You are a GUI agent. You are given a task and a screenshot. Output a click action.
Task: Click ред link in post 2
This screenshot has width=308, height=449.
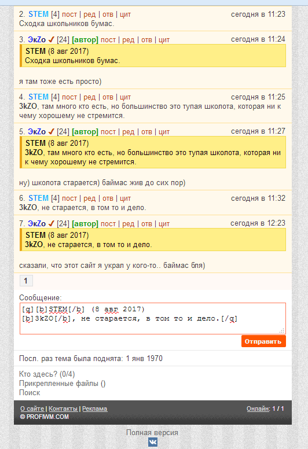pos(89,14)
